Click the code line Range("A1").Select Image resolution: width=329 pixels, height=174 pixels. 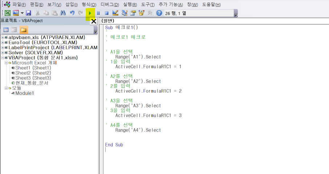pyautogui.click(x=138, y=57)
